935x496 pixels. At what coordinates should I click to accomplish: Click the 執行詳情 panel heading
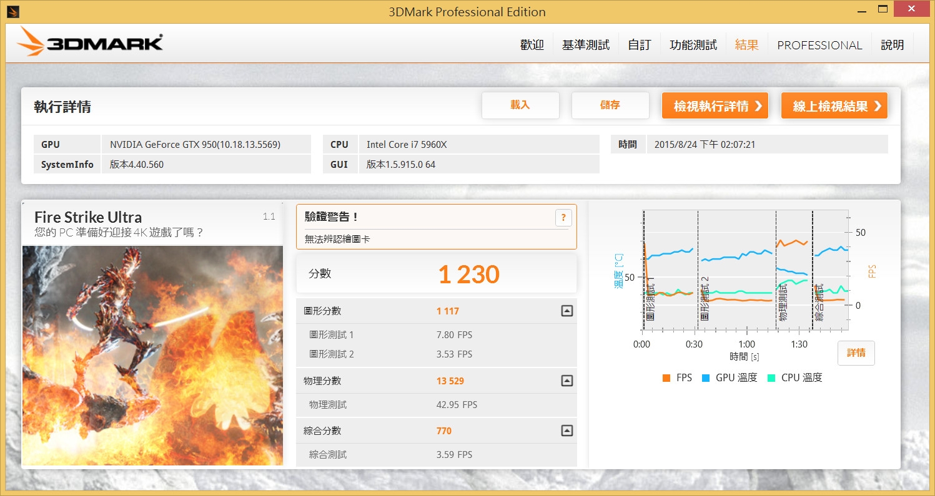tap(62, 107)
